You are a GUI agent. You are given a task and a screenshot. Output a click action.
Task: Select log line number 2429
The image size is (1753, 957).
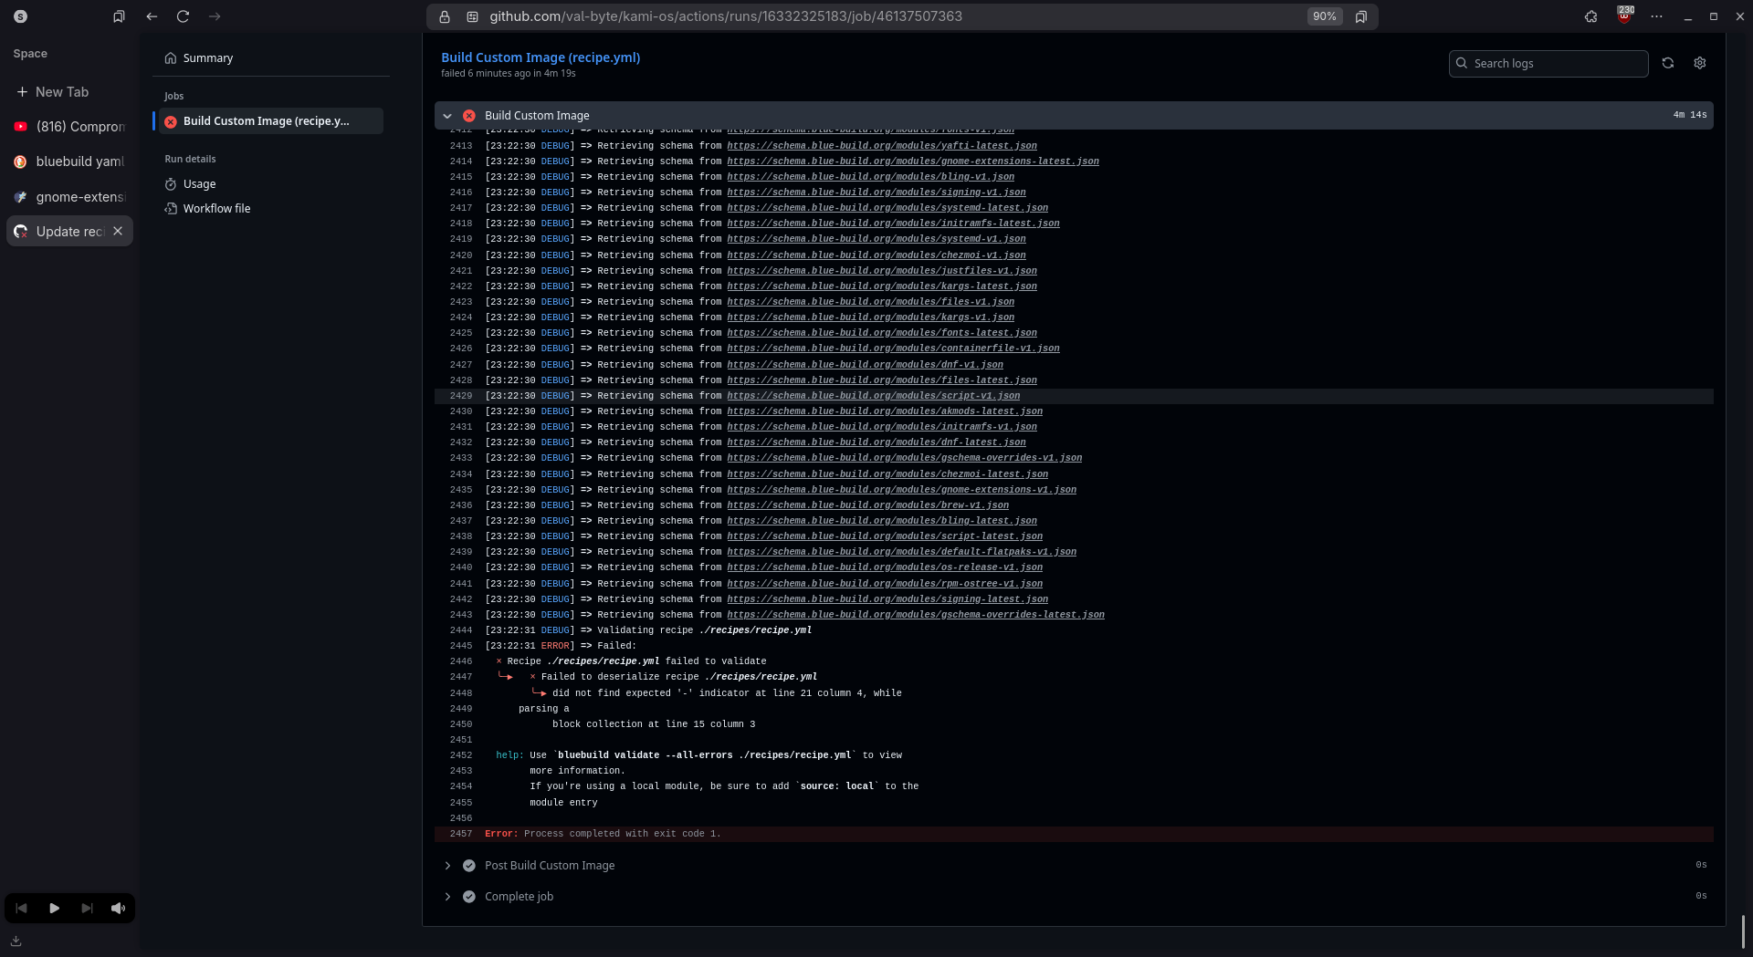(x=461, y=396)
